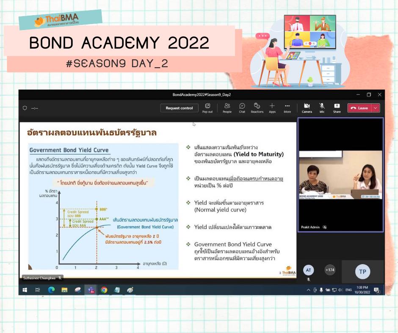Click the Request control button
This screenshot has height=333, width=398.
(179, 108)
